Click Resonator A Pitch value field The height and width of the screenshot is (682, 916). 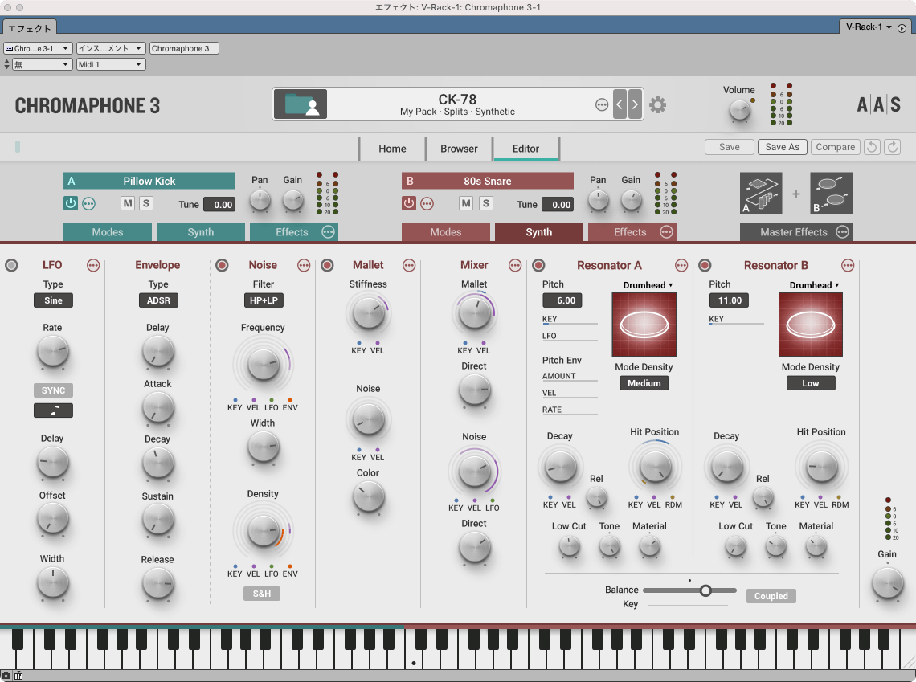(x=562, y=300)
